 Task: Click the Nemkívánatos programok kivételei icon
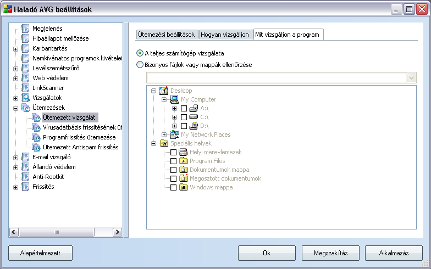[x=25, y=58]
